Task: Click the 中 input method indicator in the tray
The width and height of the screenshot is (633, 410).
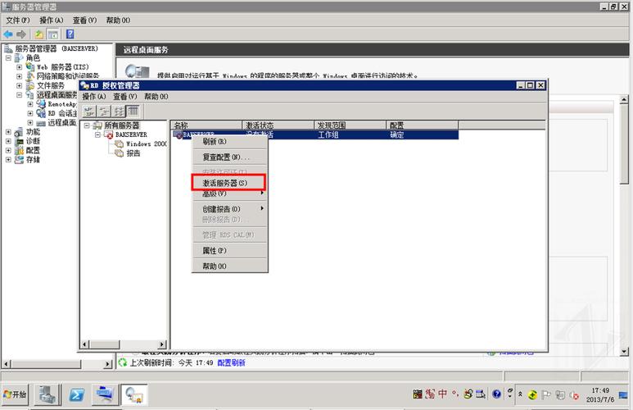Action: coord(443,394)
